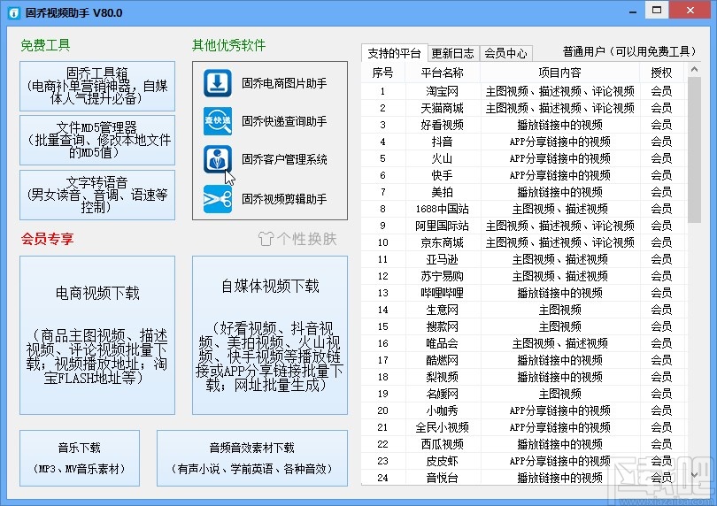Click the 序号 column header
This screenshot has width=717, height=506.
(x=382, y=73)
